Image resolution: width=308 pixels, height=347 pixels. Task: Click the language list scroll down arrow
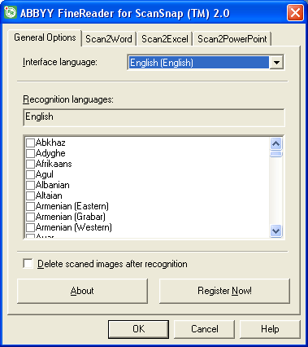click(x=276, y=231)
